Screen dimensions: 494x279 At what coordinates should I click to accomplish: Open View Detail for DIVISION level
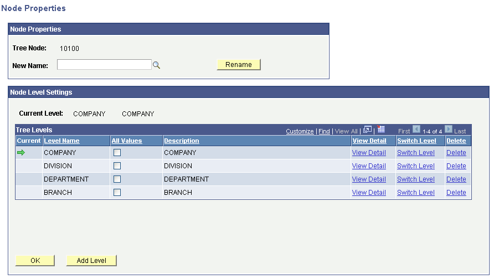point(369,166)
